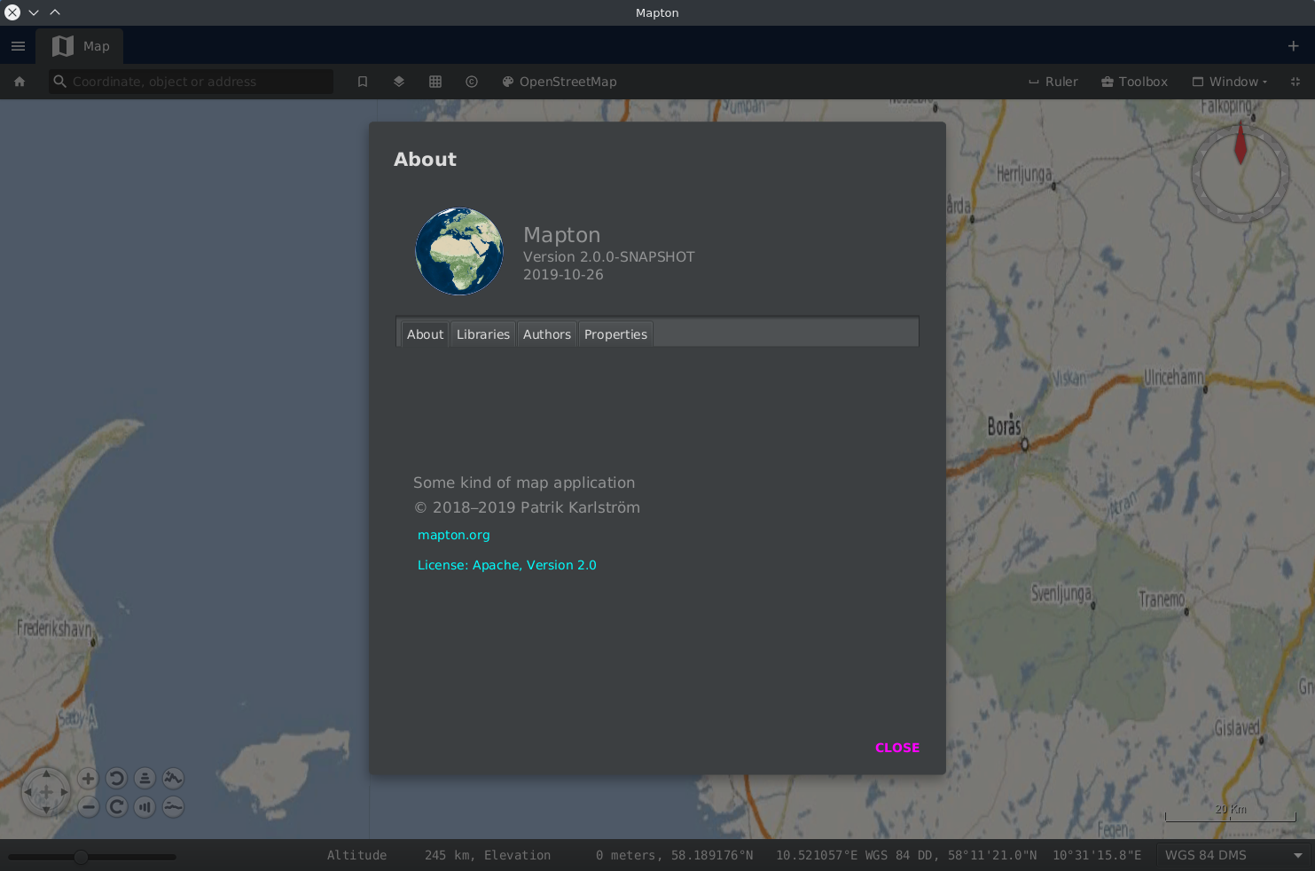
Task: Close the Mapton window
Action: [12, 12]
